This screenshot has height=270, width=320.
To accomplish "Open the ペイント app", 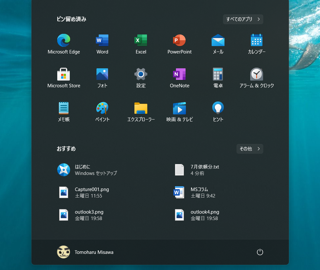I will (102, 112).
